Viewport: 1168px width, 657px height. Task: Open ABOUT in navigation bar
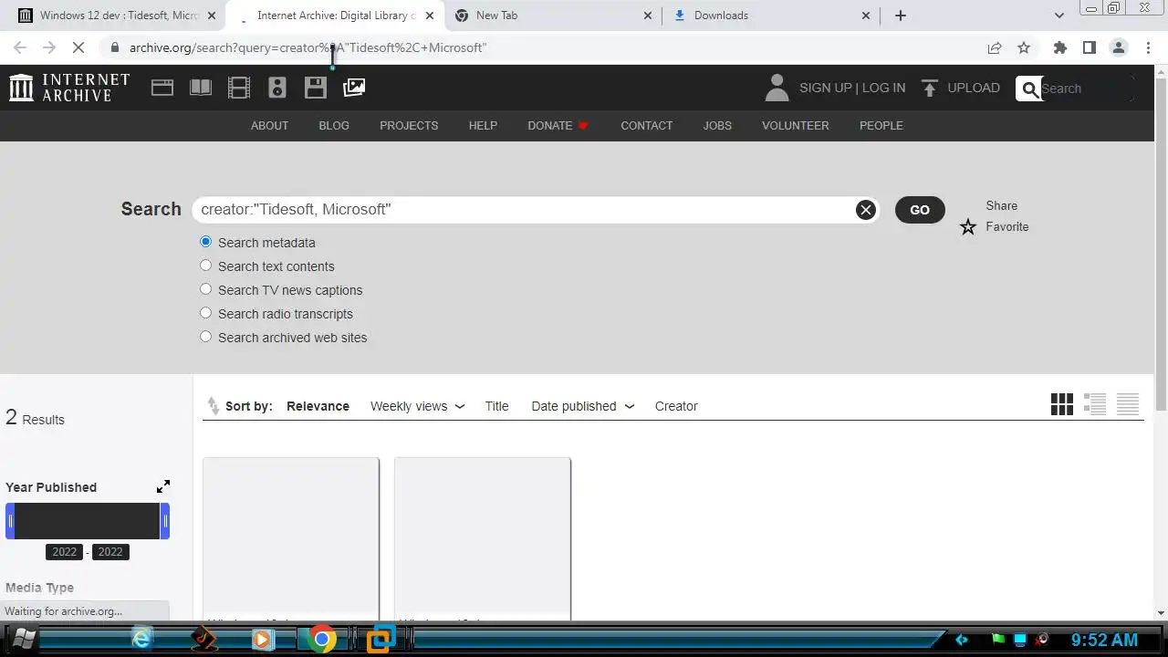269,126
